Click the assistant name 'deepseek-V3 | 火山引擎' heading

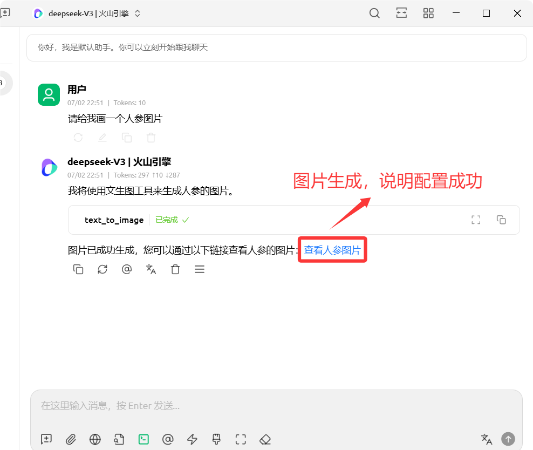(119, 162)
